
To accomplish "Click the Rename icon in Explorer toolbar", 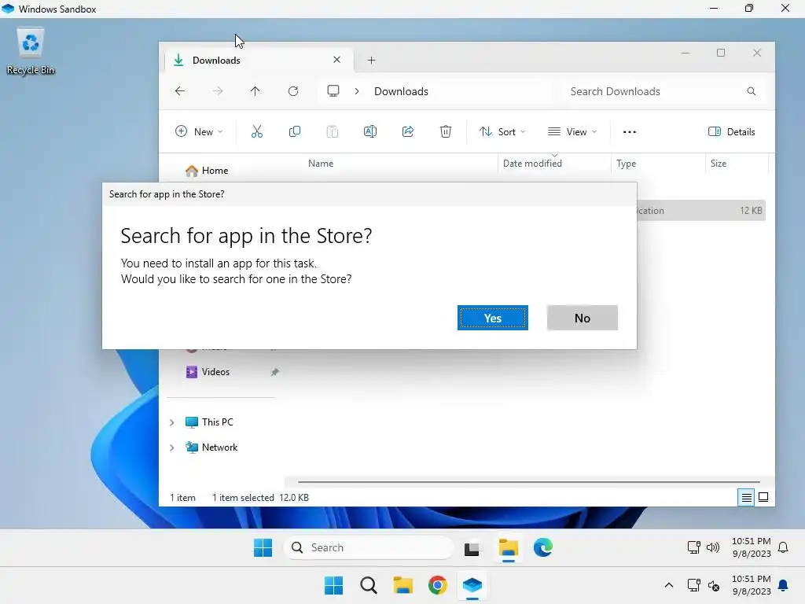I will (370, 131).
